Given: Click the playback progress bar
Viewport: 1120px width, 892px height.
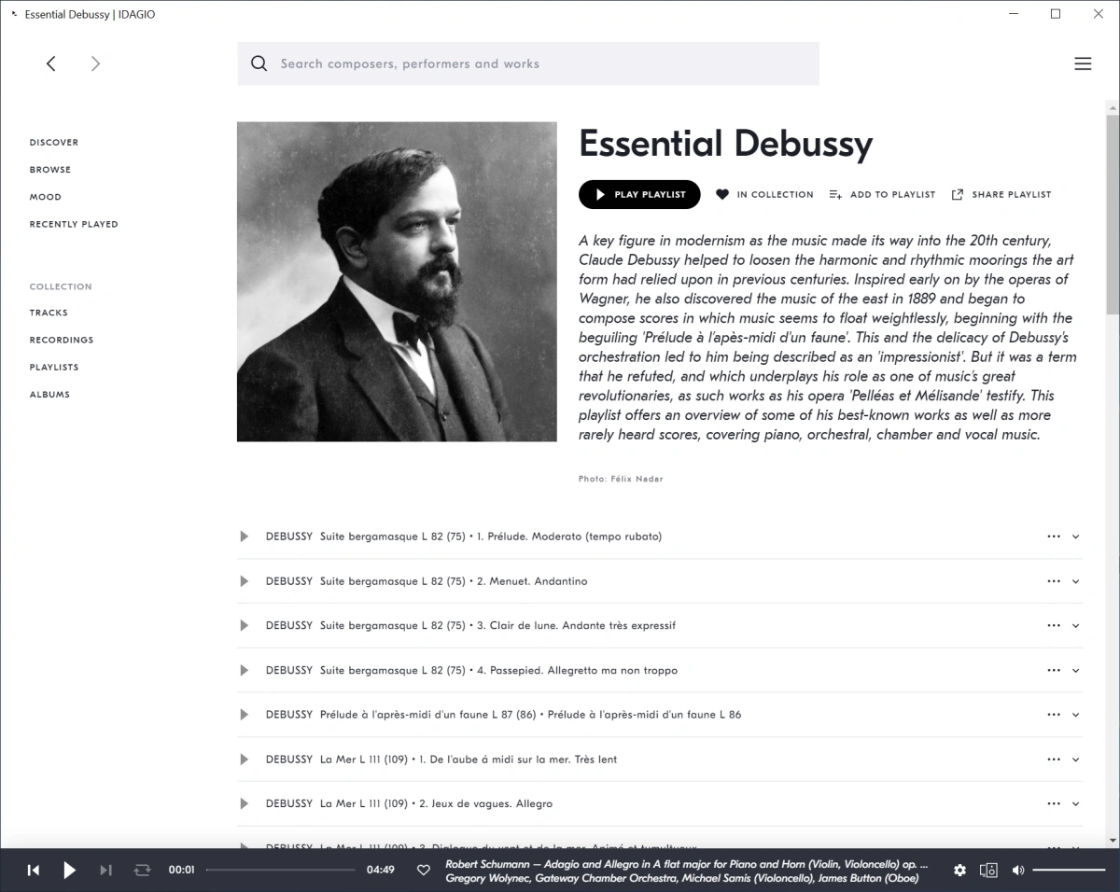Looking at the screenshot, I should pos(280,871).
